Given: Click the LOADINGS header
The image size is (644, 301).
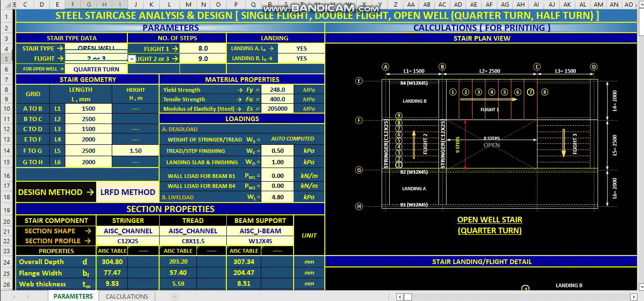Looking at the screenshot, I should tap(242, 119).
